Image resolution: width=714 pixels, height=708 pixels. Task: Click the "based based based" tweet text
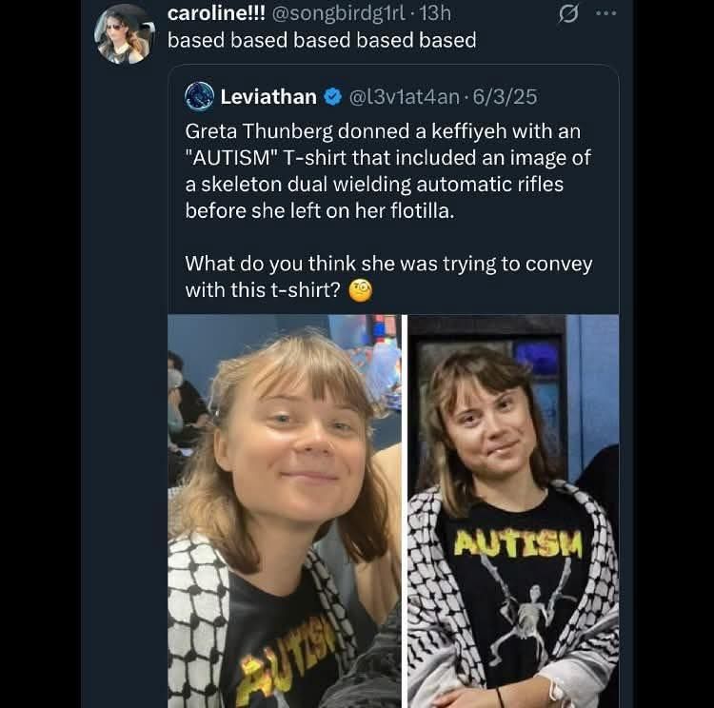point(322,40)
